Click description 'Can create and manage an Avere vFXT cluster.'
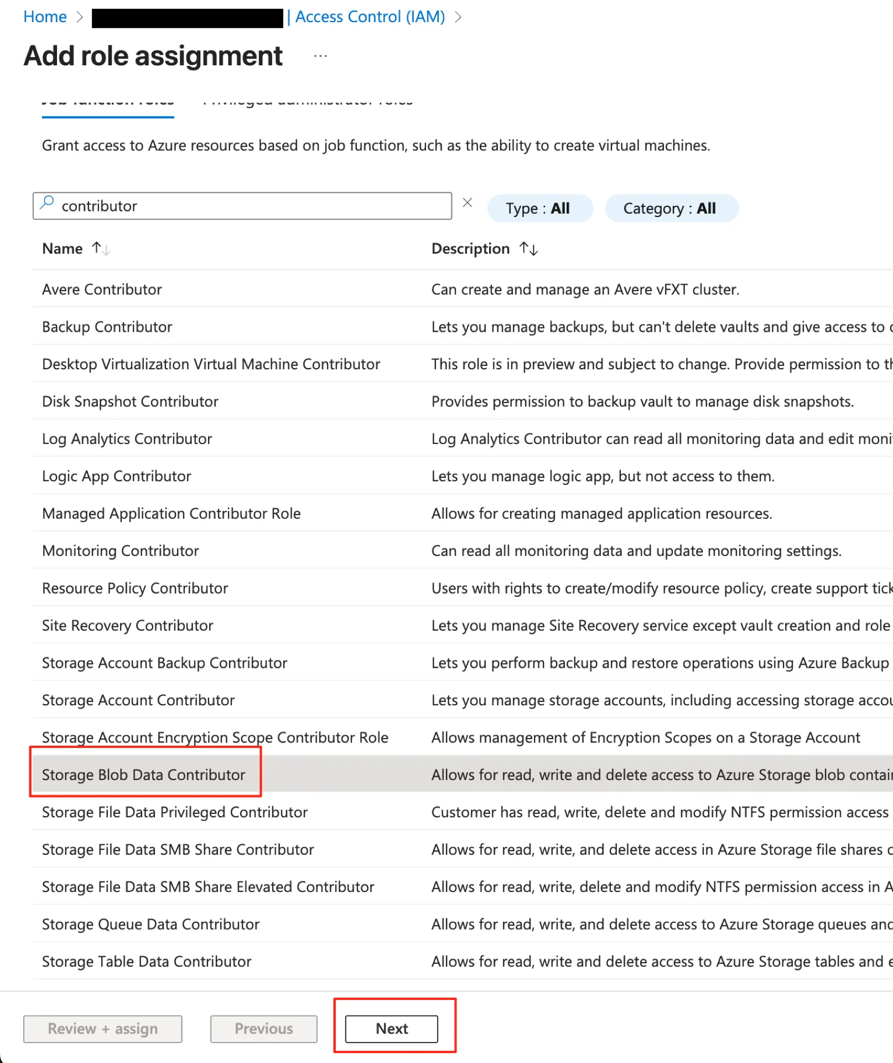This screenshot has height=1063, width=893. [585, 289]
